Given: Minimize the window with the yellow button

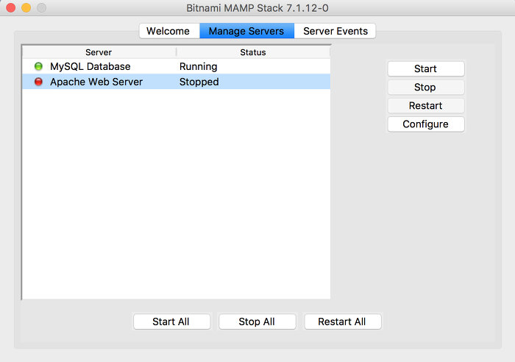Looking at the screenshot, I should coord(26,7).
